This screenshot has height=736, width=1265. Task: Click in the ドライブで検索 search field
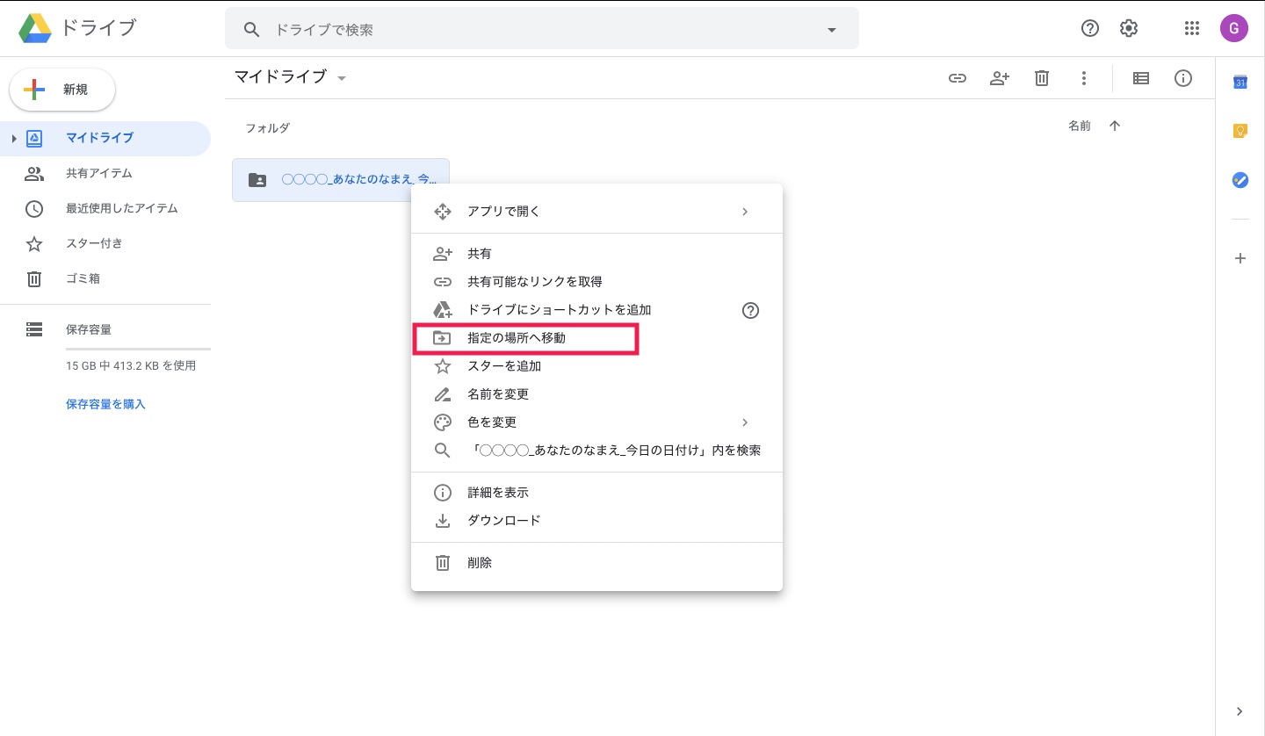[x=542, y=30]
